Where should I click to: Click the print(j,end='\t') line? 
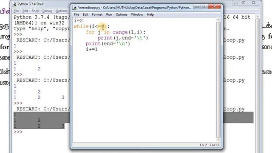pos(123,38)
